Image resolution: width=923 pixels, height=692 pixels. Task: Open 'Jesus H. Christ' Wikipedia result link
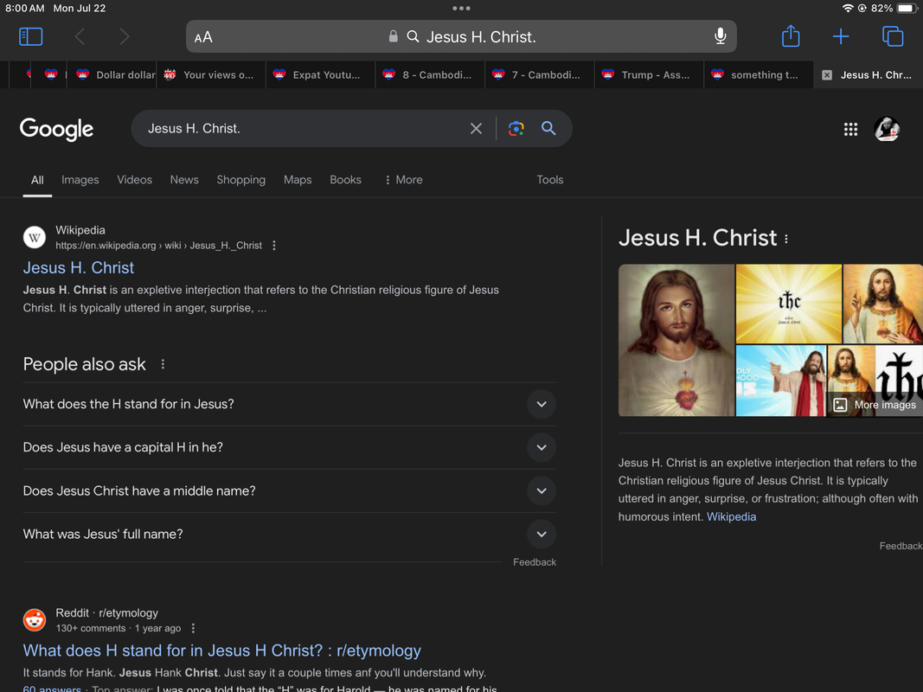[x=79, y=268]
